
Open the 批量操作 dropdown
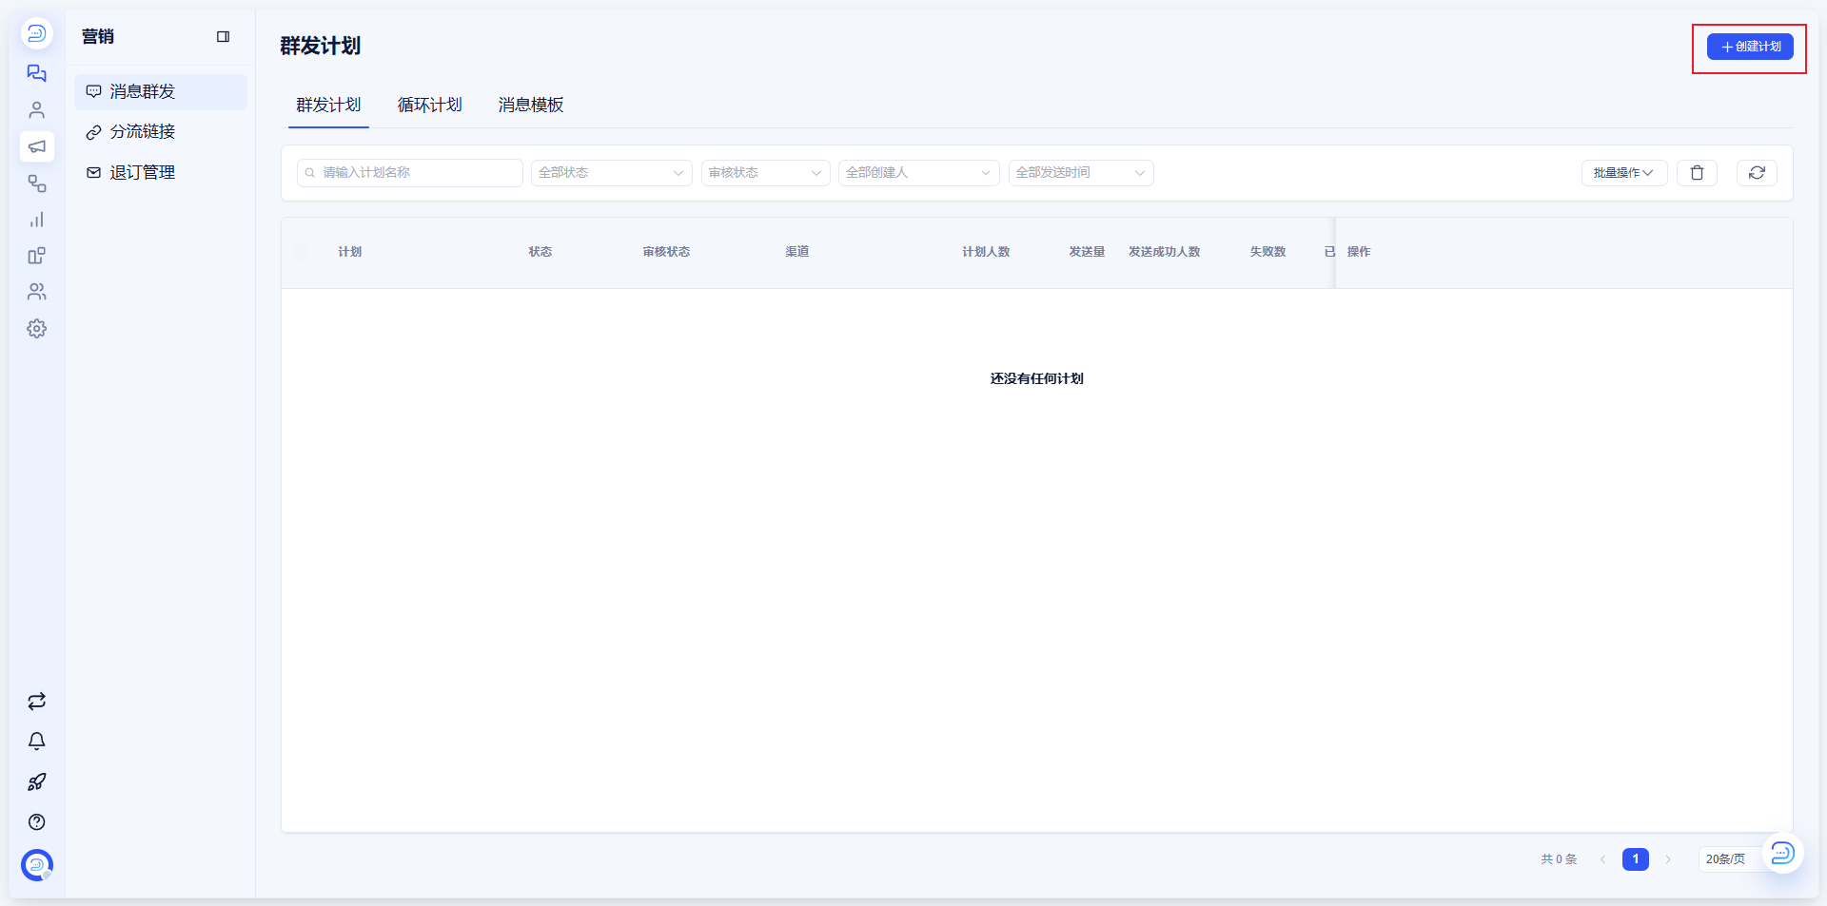click(x=1624, y=173)
